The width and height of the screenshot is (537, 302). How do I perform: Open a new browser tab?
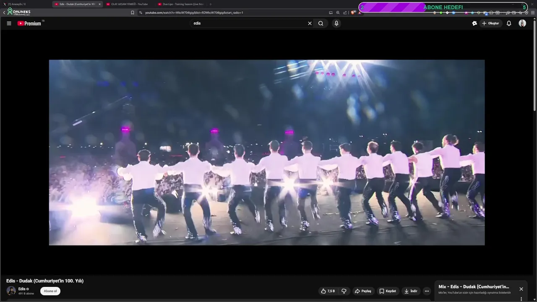click(x=211, y=4)
